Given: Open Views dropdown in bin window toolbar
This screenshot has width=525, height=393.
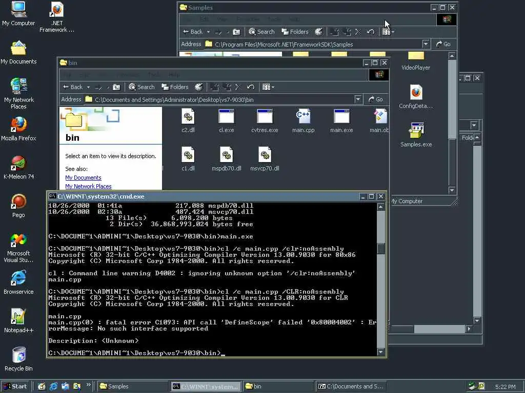Looking at the screenshot, I should tap(268, 87).
